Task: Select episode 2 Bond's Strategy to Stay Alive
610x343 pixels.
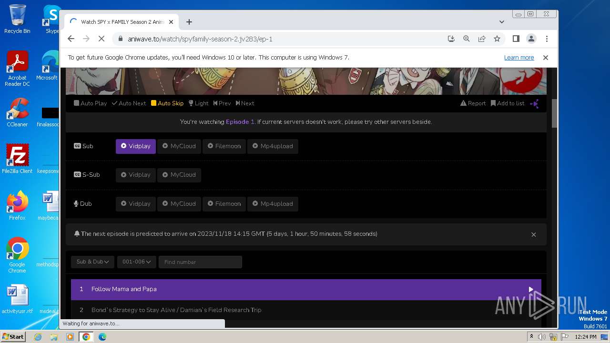Action: point(306,310)
